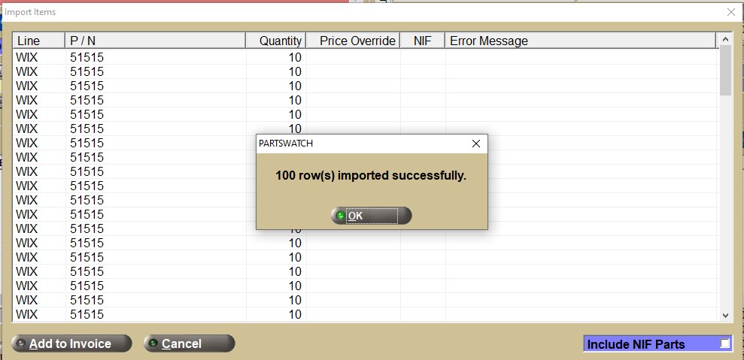This screenshot has width=744, height=360.
Task: Click OK in the PARTSWATCH dialog
Action: click(371, 216)
